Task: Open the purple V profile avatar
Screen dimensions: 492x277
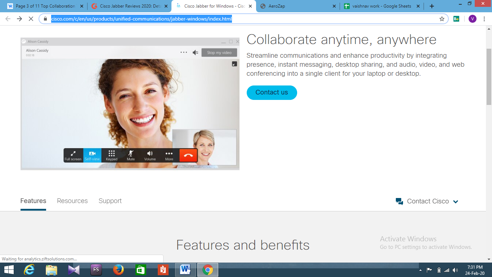Action: 472,19
